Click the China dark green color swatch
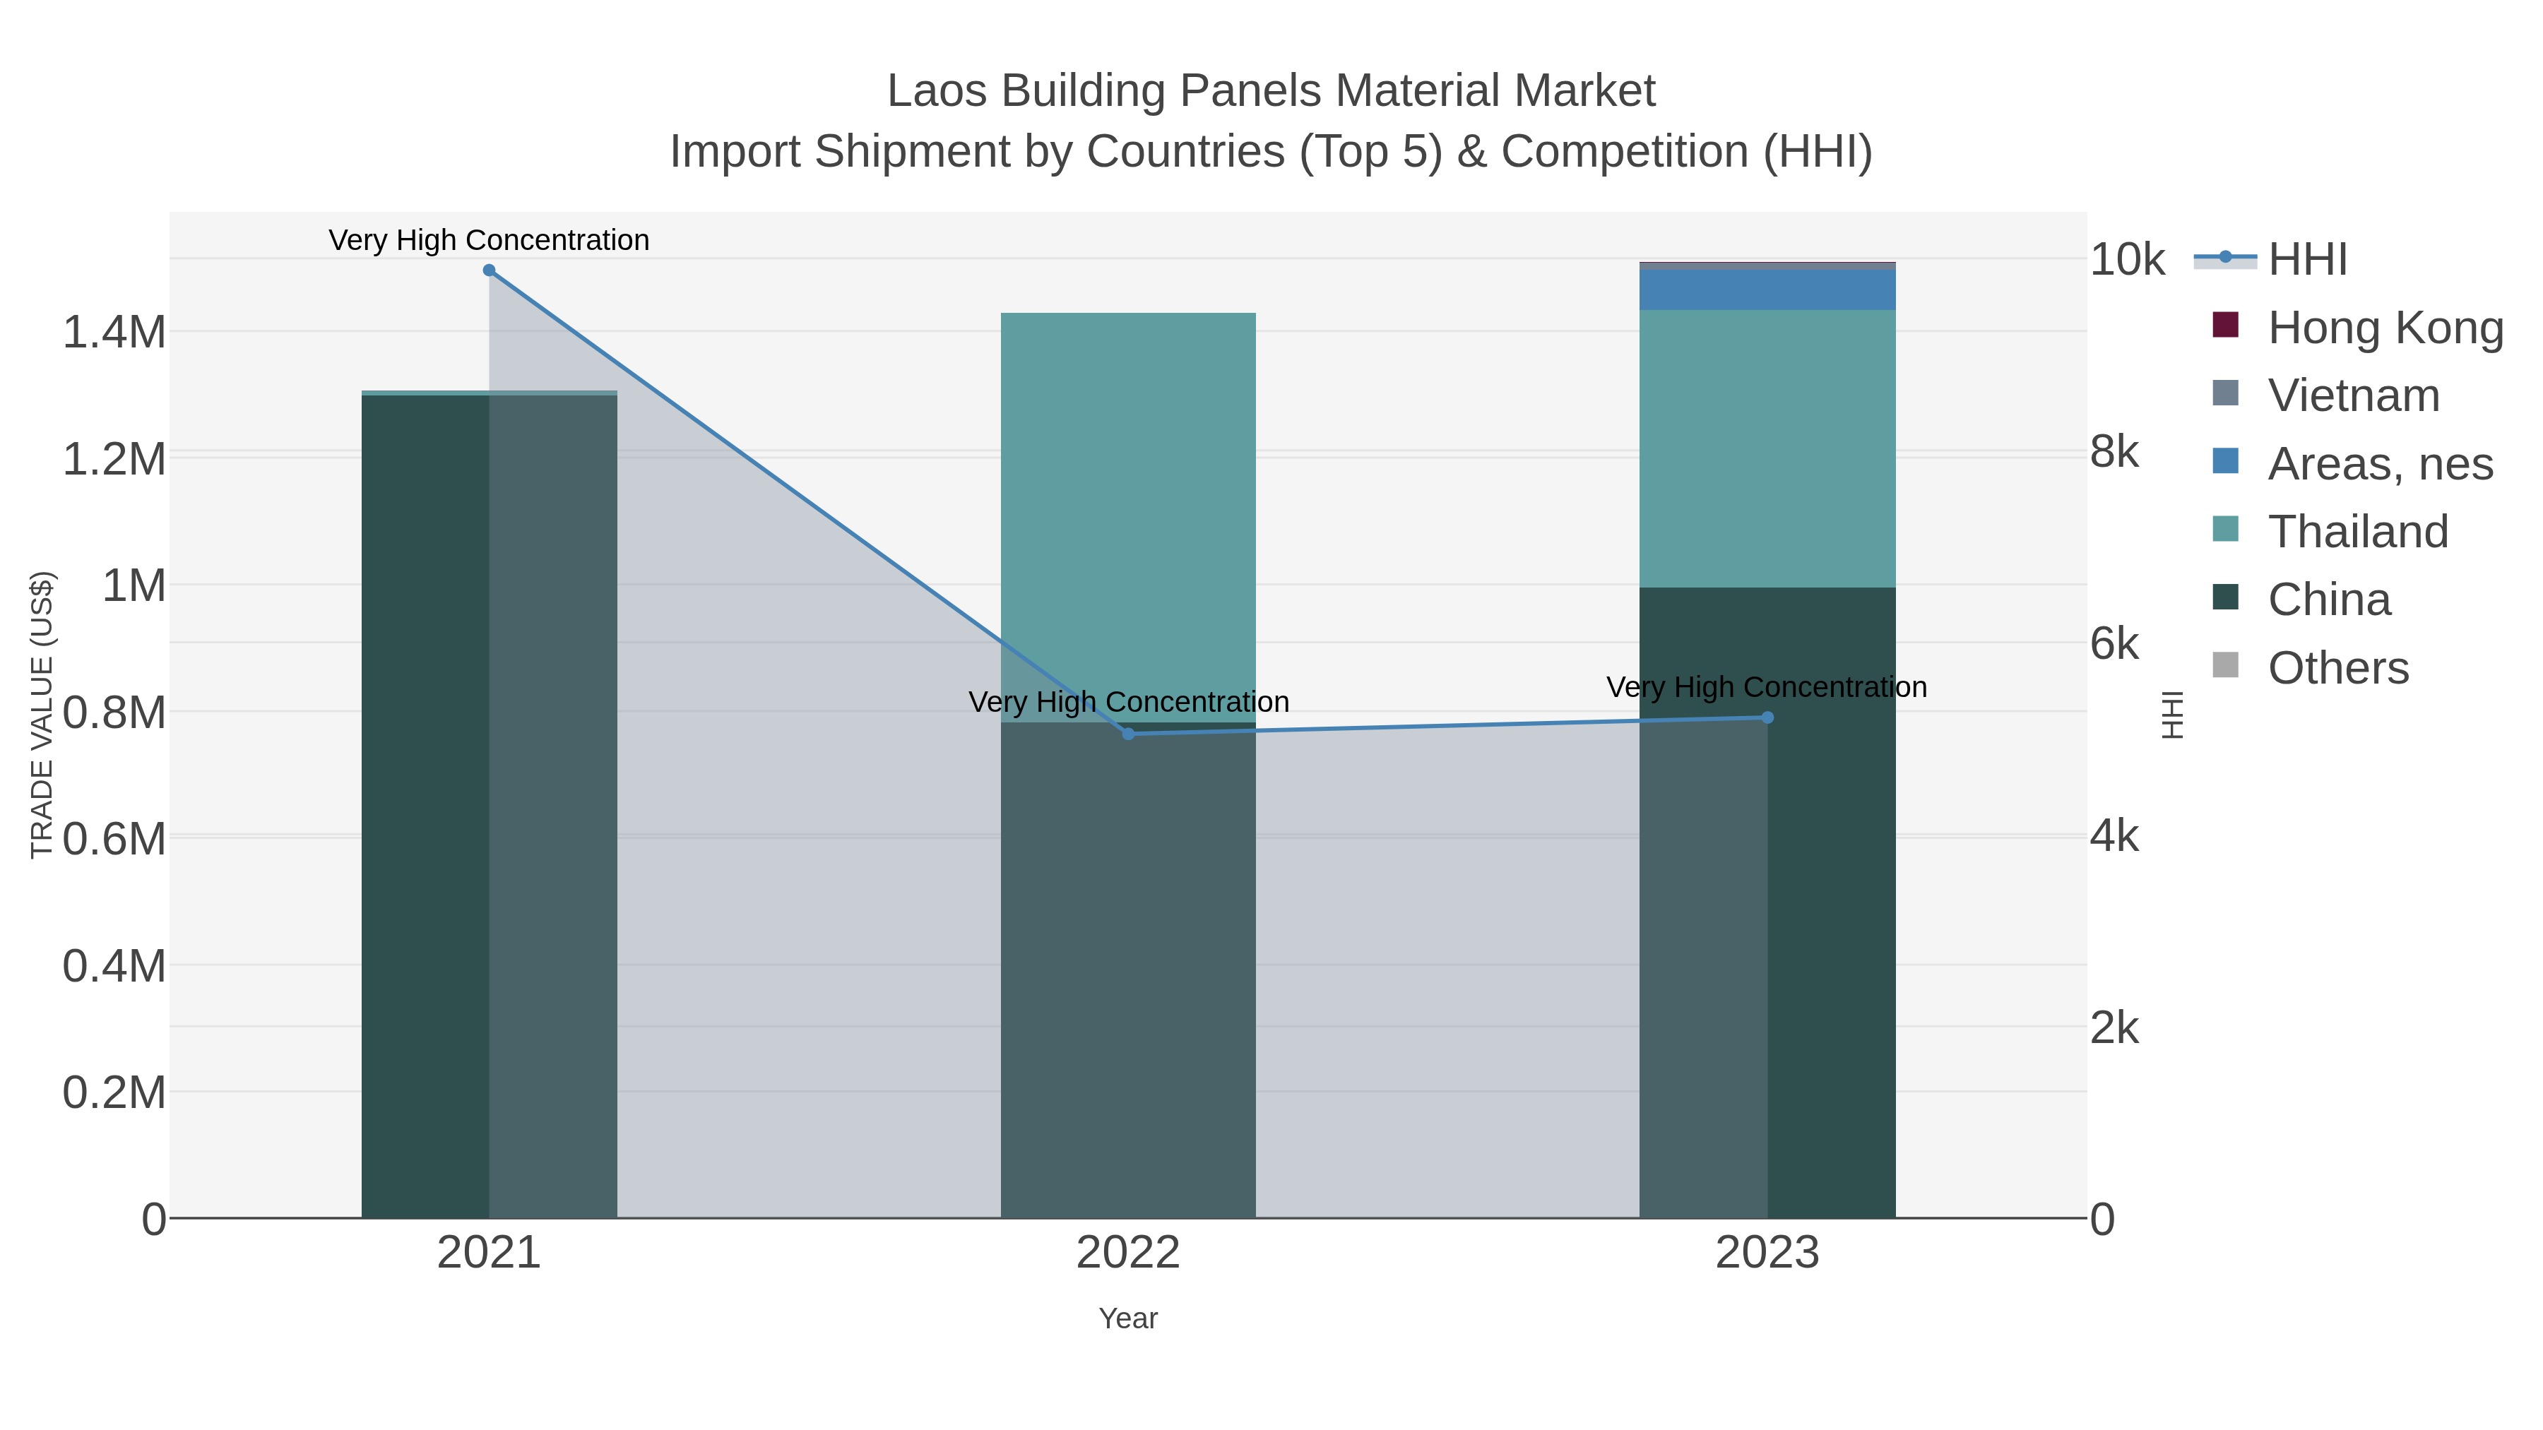Image resolution: width=2543 pixels, height=1430 pixels. coord(2225,597)
